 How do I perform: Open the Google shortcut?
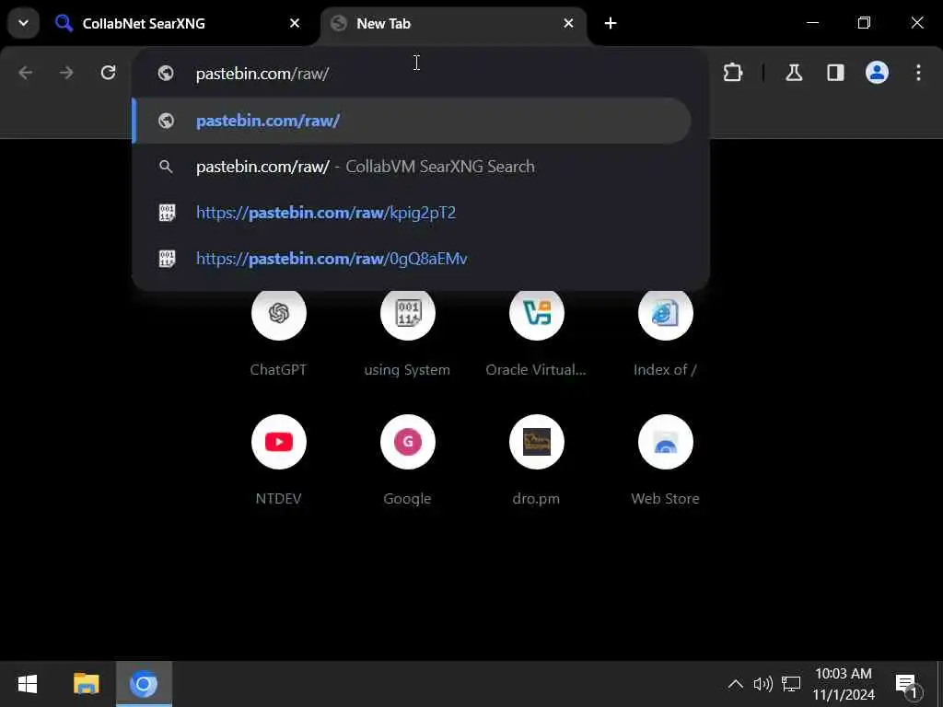407,460
